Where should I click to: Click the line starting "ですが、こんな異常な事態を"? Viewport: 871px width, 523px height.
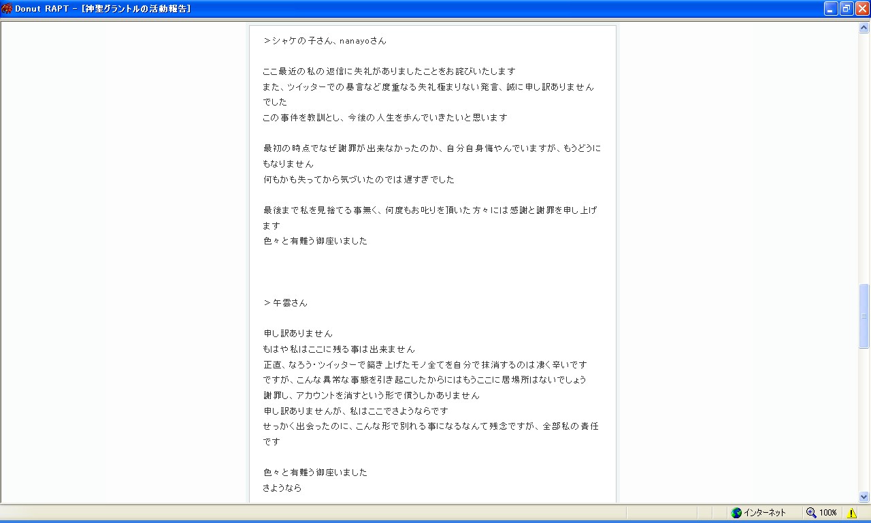[425, 380]
